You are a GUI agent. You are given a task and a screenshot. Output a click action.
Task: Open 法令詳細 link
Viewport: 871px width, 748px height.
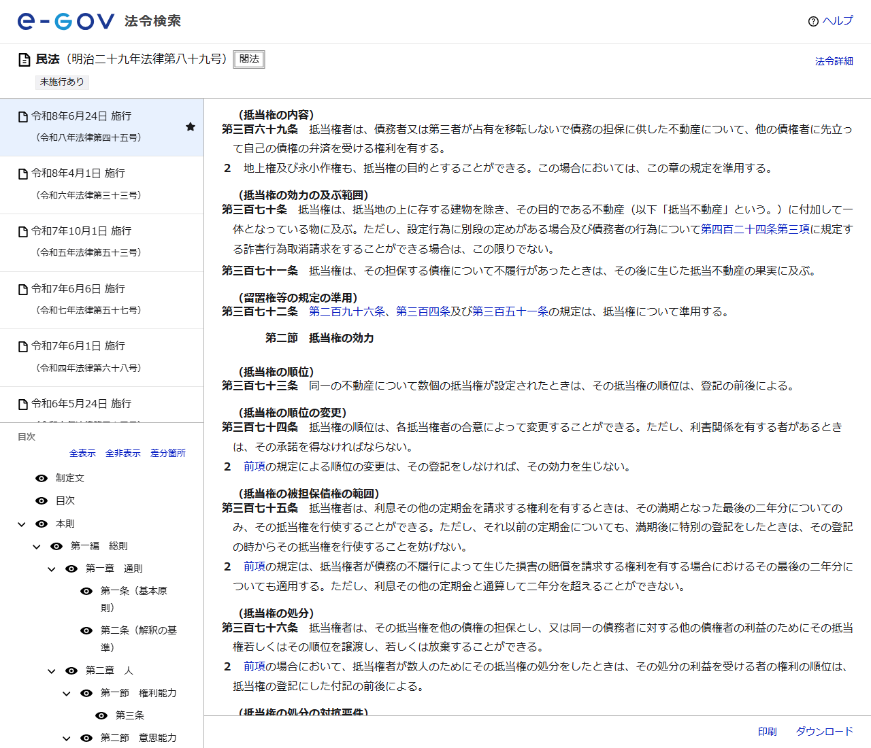(x=834, y=61)
